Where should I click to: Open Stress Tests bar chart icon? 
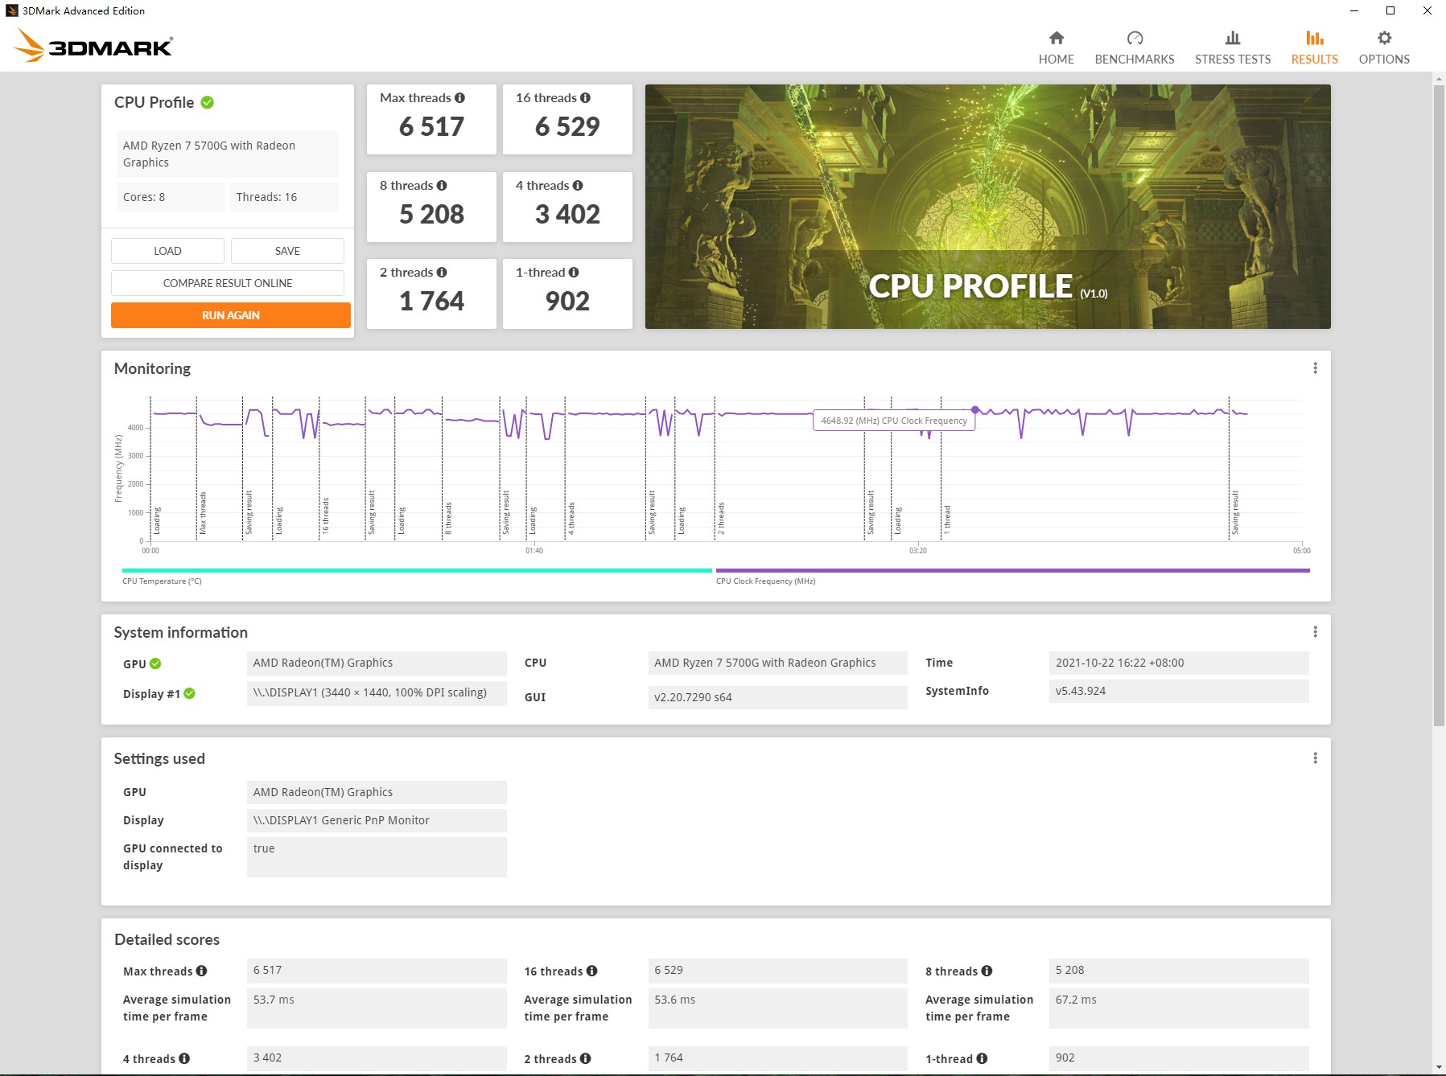pyautogui.click(x=1232, y=38)
